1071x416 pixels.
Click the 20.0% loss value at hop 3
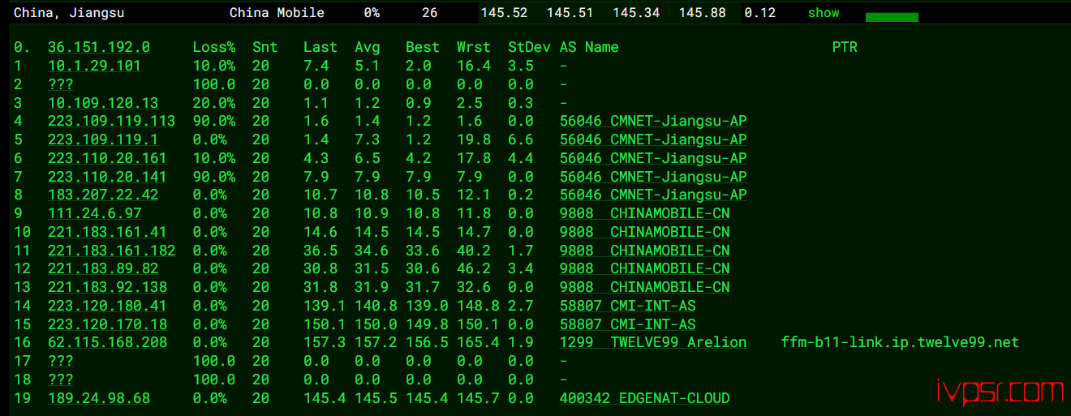214,103
